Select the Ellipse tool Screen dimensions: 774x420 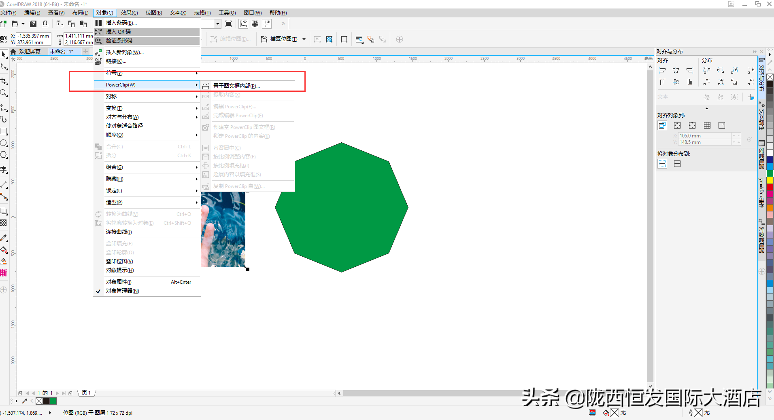pyautogui.click(x=4, y=143)
